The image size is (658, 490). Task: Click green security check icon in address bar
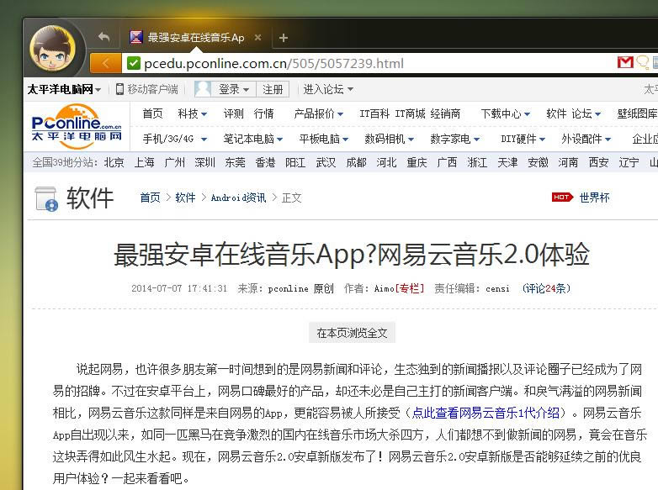(134, 63)
